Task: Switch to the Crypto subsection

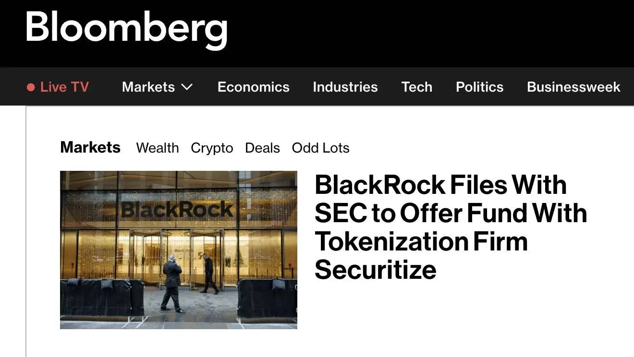Action: 212,148
